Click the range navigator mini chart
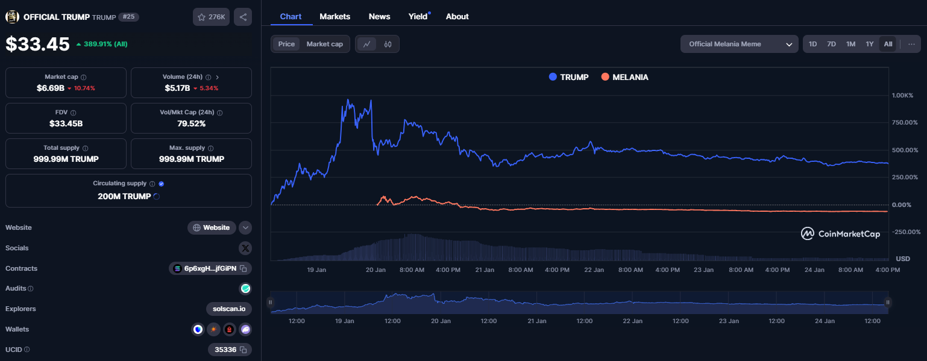 pos(579,302)
